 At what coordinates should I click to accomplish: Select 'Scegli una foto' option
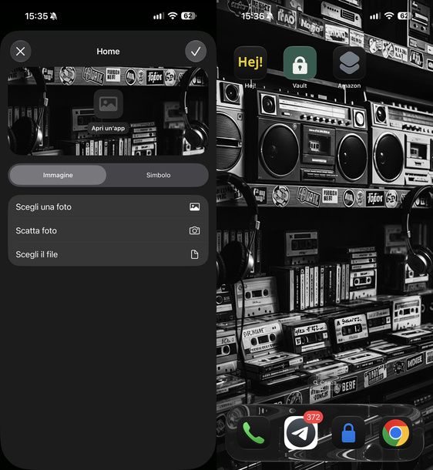[x=108, y=206]
